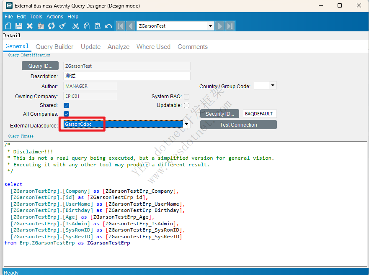Click the Save floppy disk icon
This screenshot has width=369, height=275.
(x=19, y=26)
